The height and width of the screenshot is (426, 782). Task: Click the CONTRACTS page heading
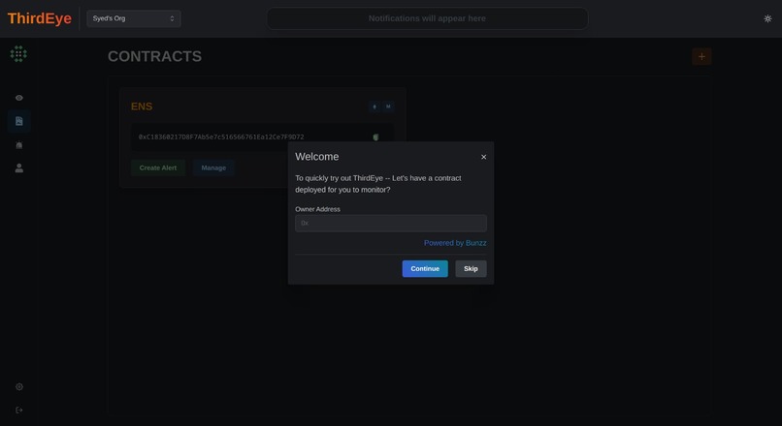coord(154,56)
